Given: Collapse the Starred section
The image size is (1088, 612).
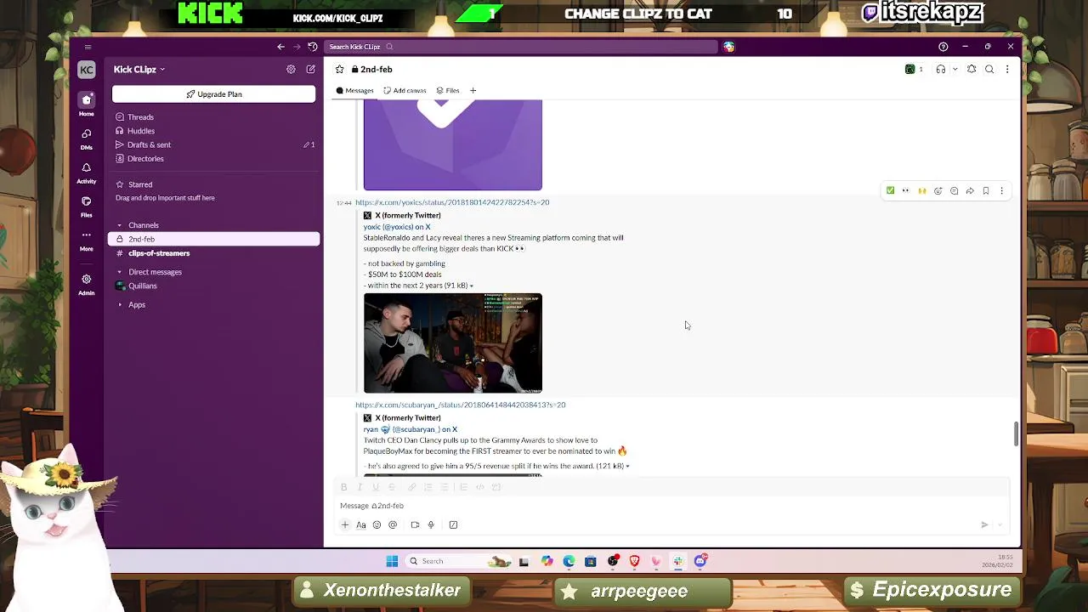Looking at the screenshot, I should (x=120, y=184).
